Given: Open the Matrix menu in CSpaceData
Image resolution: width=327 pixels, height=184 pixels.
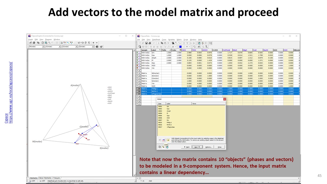Looking at the screenshot, I should tap(179, 40).
